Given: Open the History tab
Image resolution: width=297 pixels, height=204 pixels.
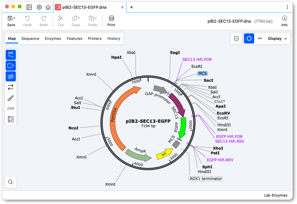Looking at the screenshot, I should pyautogui.click(x=114, y=38).
